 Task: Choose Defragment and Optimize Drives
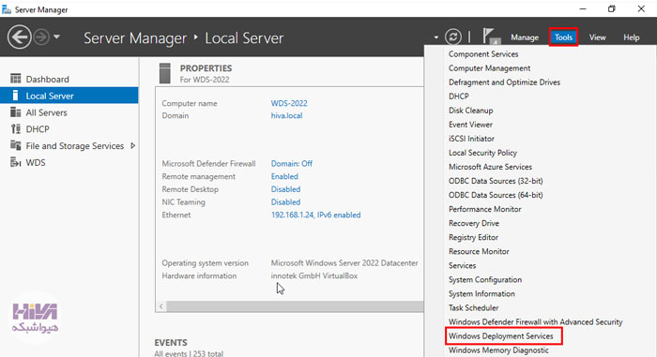click(x=504, y=82)
